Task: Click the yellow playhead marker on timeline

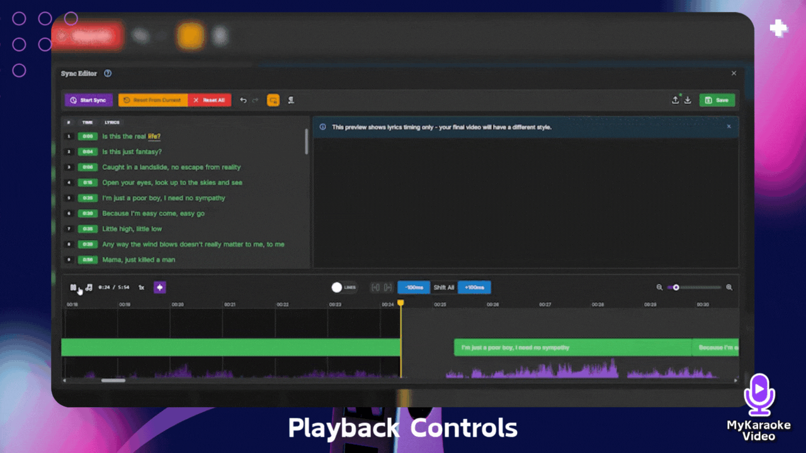Action: (400, 303)
